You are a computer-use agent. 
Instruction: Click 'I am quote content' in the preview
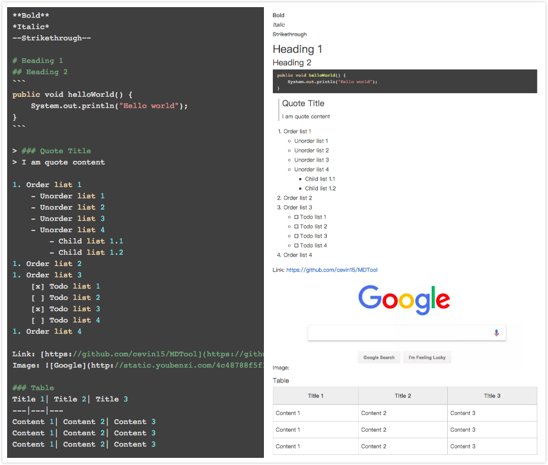coord(306,116)
